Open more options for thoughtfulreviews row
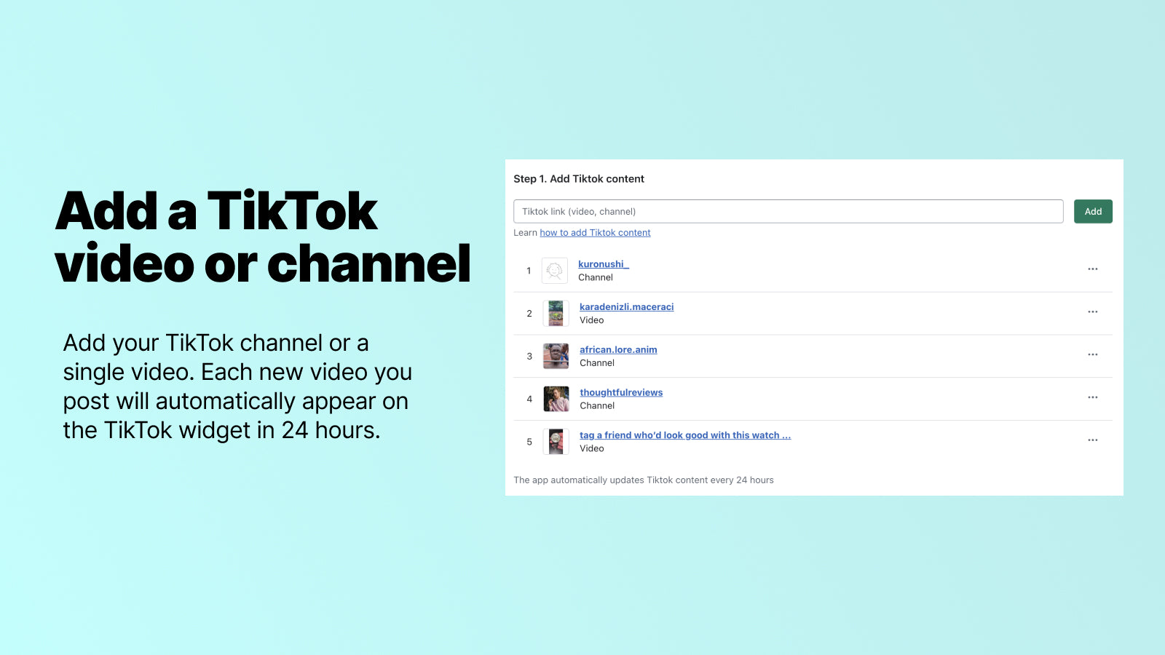Viewport: 1165px width, 655px height. point(1093,397)
